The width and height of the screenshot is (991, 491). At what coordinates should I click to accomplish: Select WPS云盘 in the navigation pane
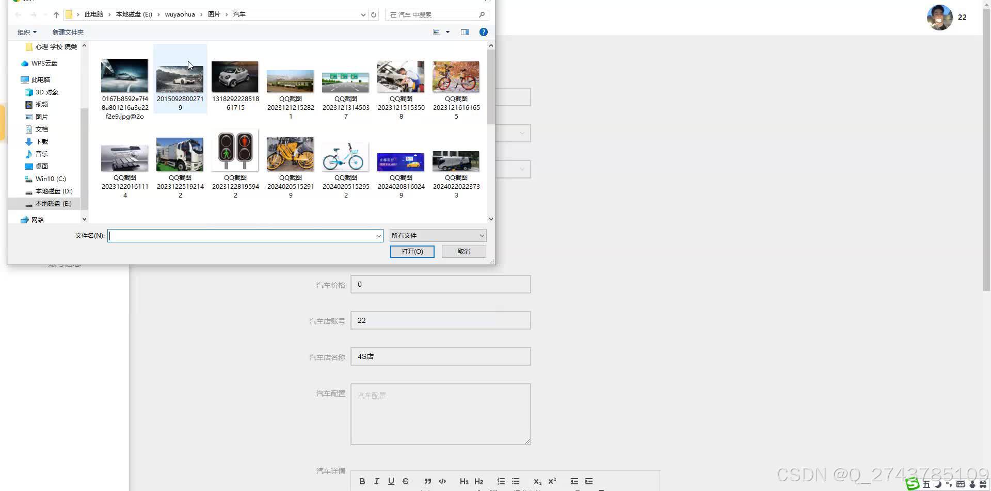pos(44,63)
